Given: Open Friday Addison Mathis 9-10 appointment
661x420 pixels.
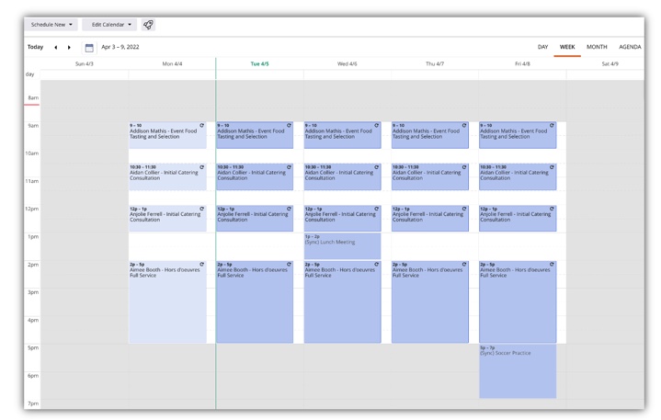Looking at the screenshot, I should click(518, 135).
